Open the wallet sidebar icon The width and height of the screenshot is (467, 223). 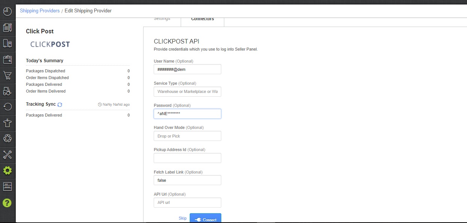point(8,59)
